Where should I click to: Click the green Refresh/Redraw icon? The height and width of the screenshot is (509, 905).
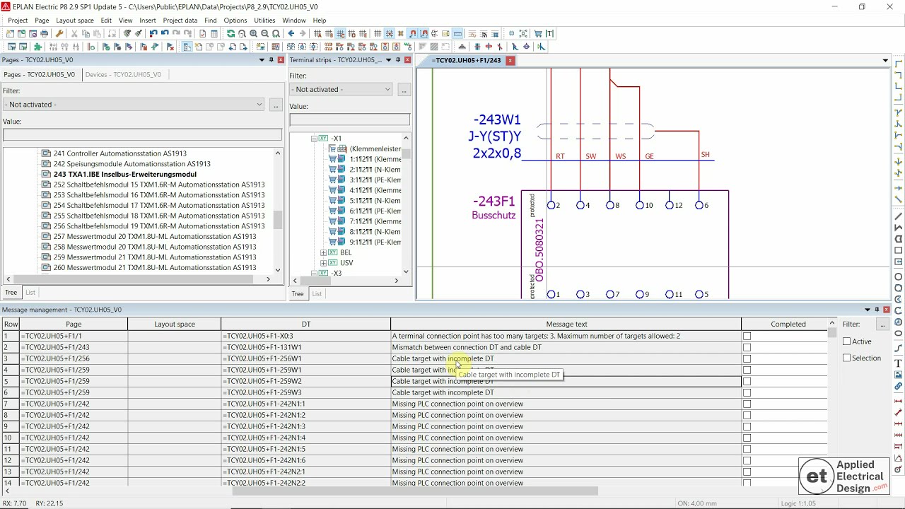pos(230,34)
